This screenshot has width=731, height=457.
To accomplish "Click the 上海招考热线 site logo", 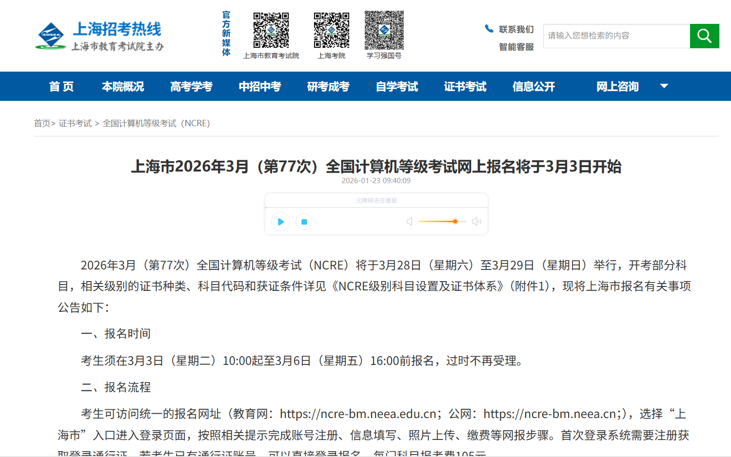I will click(100, 36).
